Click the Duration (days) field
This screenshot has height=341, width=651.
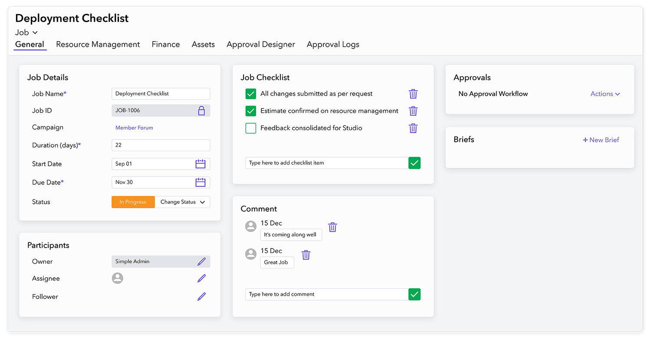pyautogui.click(x=161, y=145)
